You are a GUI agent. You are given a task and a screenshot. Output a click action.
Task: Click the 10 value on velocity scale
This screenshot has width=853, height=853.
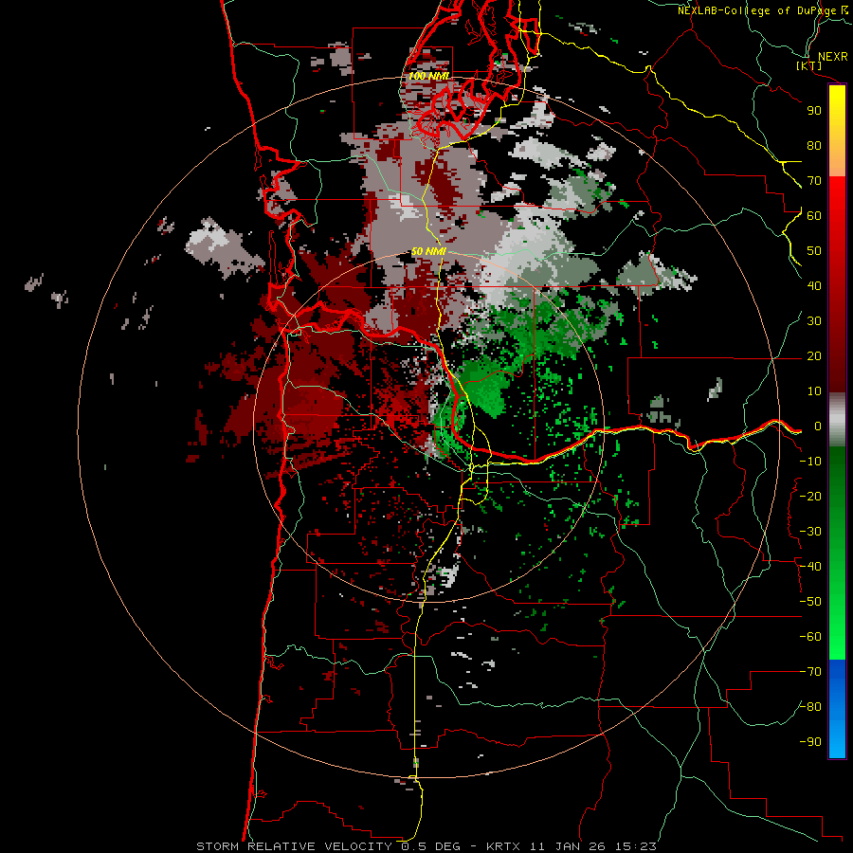click(814, 391)
